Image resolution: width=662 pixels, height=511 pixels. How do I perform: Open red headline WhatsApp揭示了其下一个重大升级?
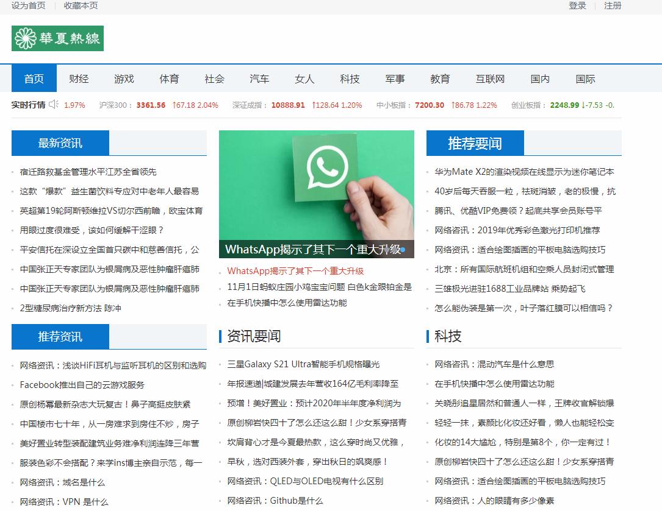pos(295,270)
